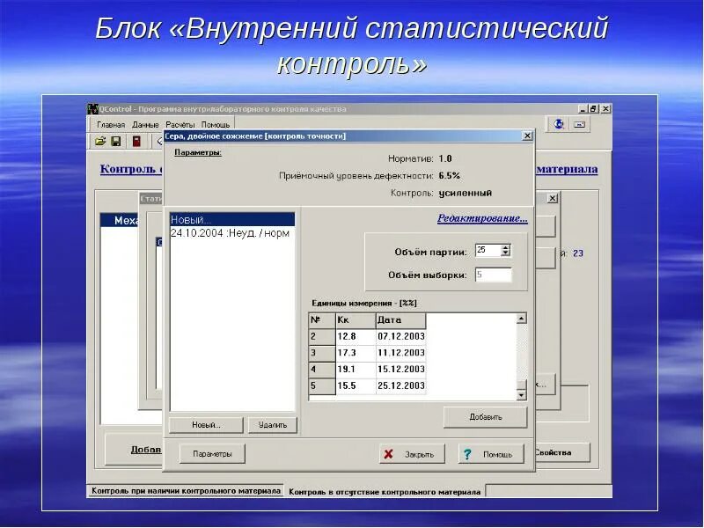The height and width of the screenshot is (528, 704).
Task: Close the Сера, двойное сожжение dialog
Action: coord(527,136)
